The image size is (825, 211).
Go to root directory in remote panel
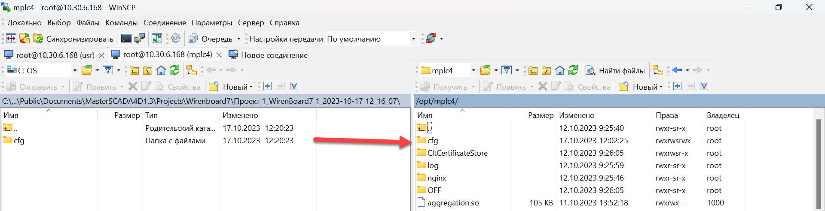[x=547, y=70]
